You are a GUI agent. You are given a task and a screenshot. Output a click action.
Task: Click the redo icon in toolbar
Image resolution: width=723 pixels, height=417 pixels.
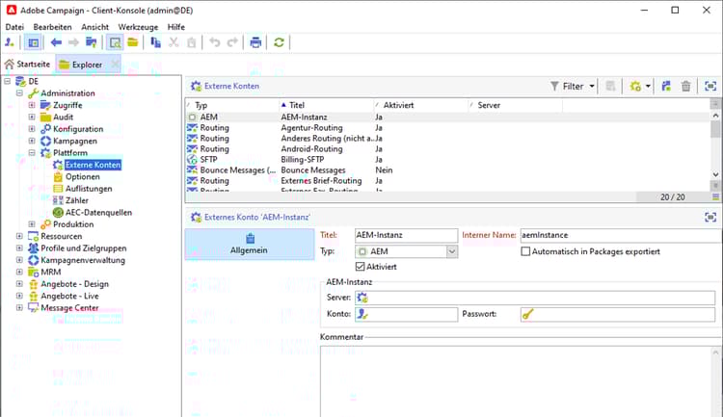[232, 42]
